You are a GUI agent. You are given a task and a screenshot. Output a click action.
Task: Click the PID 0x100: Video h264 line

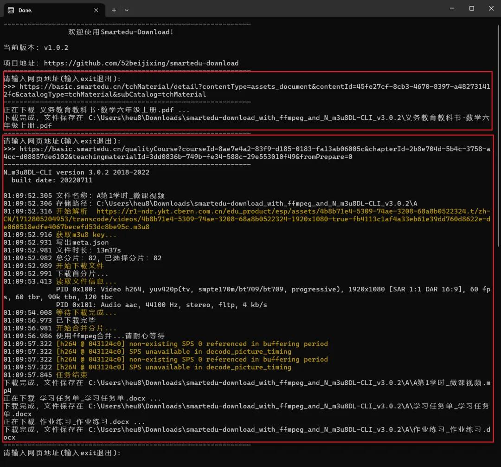[247, 293]
